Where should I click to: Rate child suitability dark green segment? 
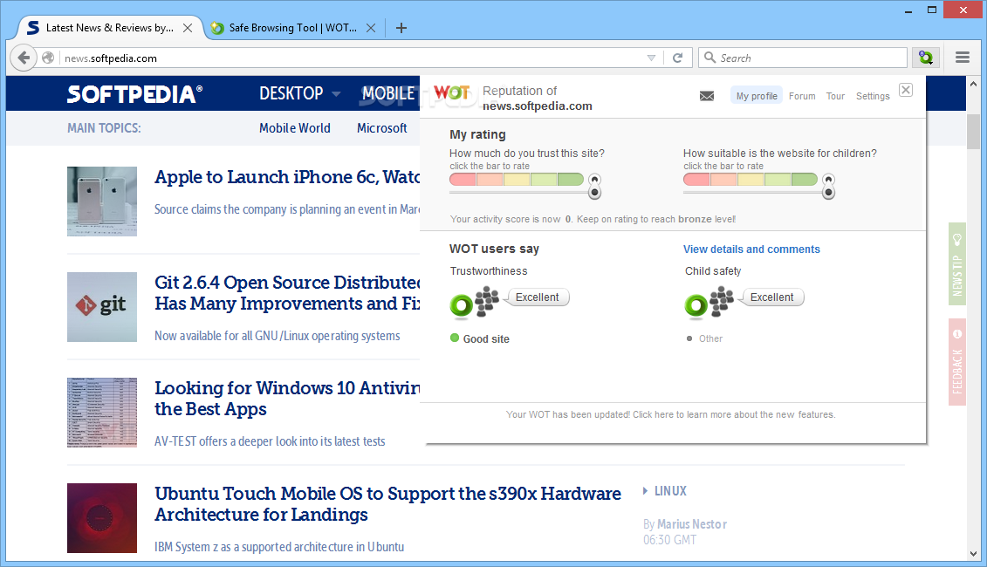pyautogui.click(x=805, y=180)
